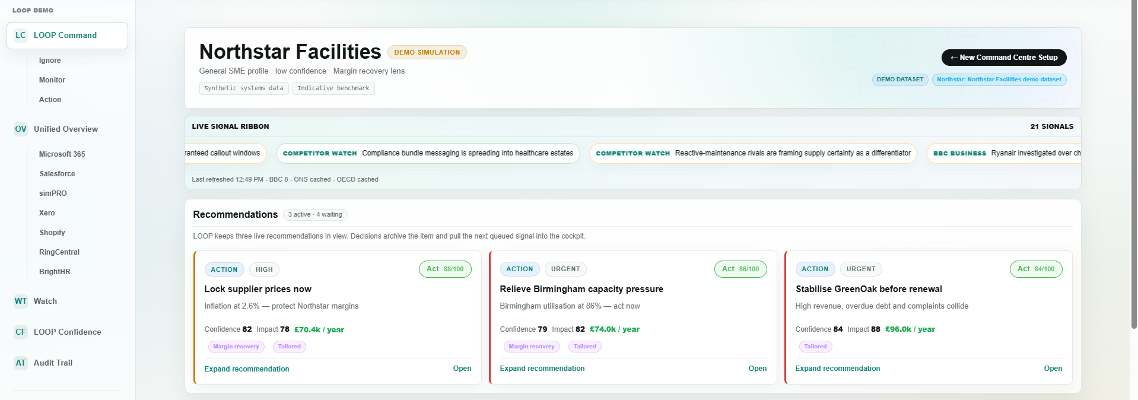Expand recommendation for Birmingham capacity pressure

pyautogui.click(x=542, y=369)
